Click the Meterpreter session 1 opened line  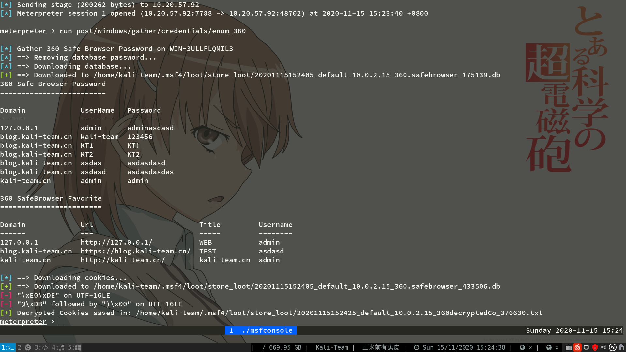214,13
